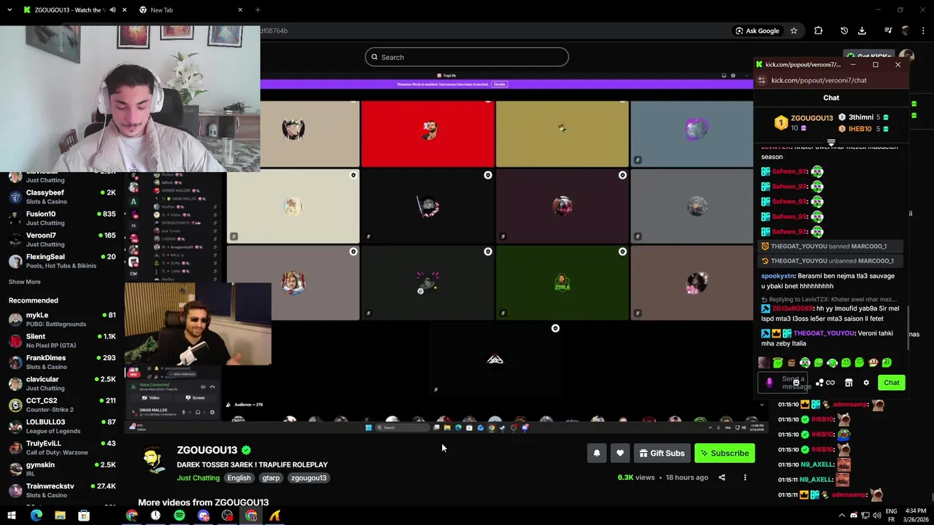
Task: Open chat settings gear in popout
Action: [x=866, y=383]
